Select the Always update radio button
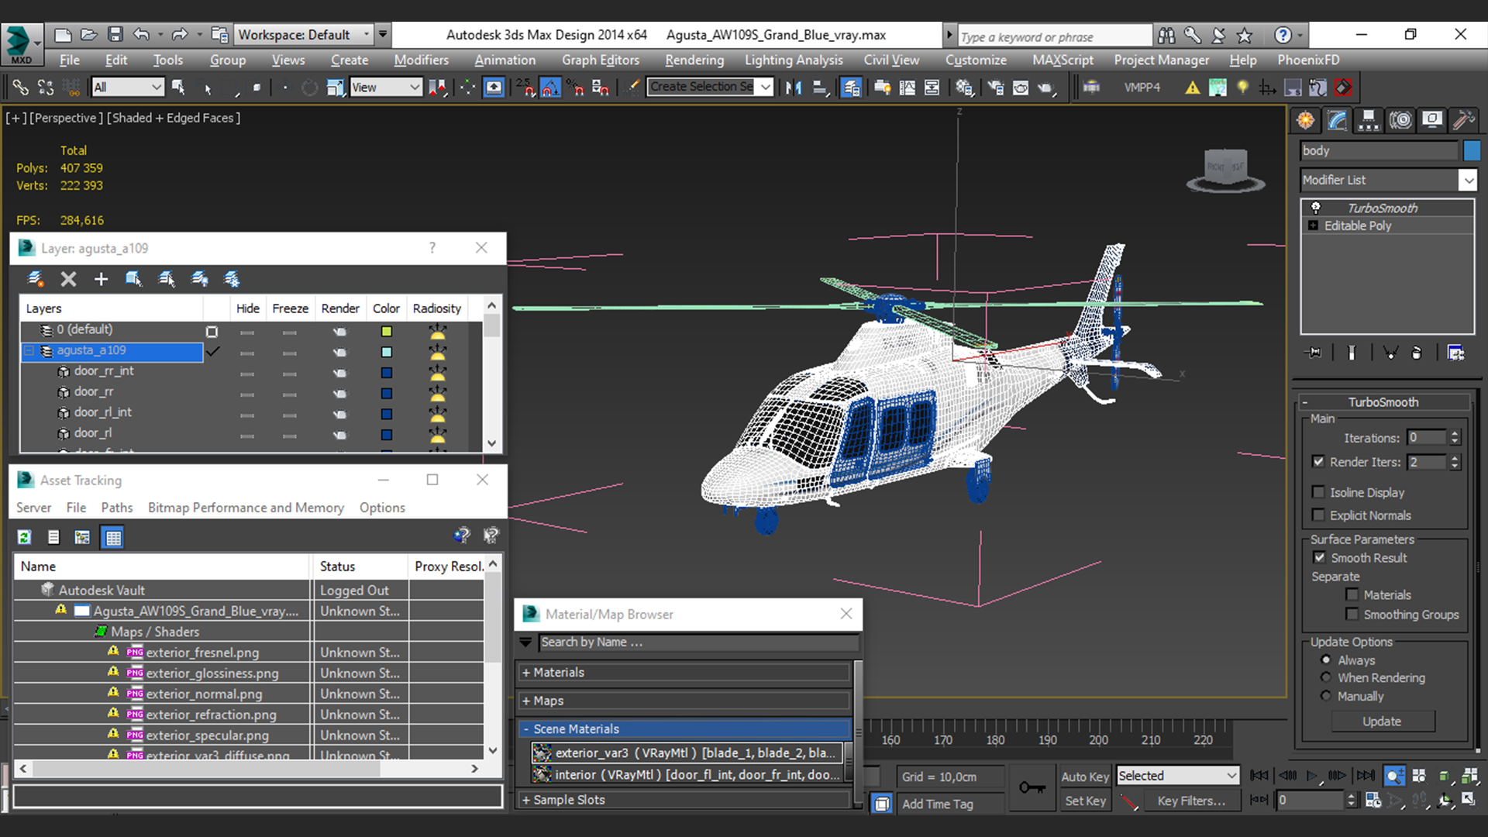The image size is (1488, 837). click(1326, 660)
